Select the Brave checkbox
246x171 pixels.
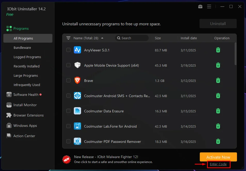pos(68,81)
